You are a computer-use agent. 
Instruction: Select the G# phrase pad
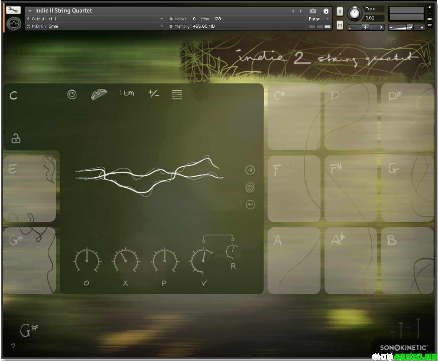tap(30, 261)
